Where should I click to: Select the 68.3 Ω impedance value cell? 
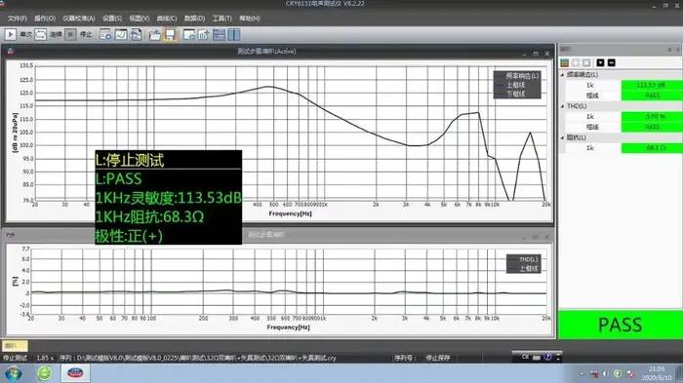point(652,148)
